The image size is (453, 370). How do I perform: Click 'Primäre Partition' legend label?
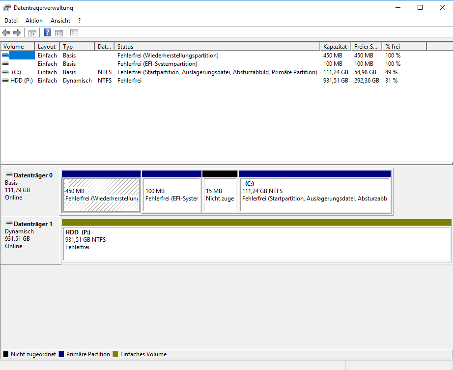[x=88, y=354]
